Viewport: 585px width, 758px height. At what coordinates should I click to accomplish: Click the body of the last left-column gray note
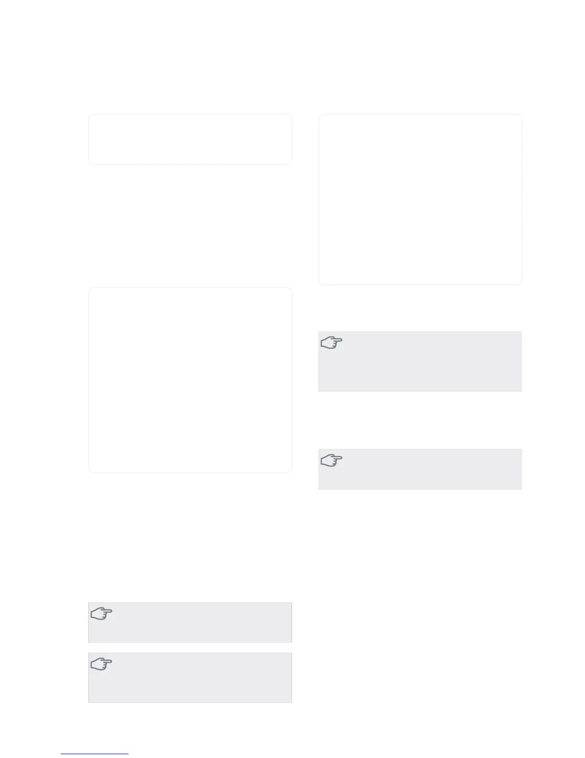pyautogui.click(x=190, y=678)
